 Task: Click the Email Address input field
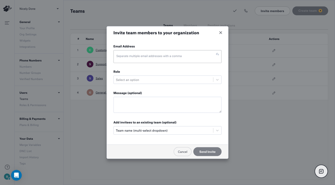(167, 57)
